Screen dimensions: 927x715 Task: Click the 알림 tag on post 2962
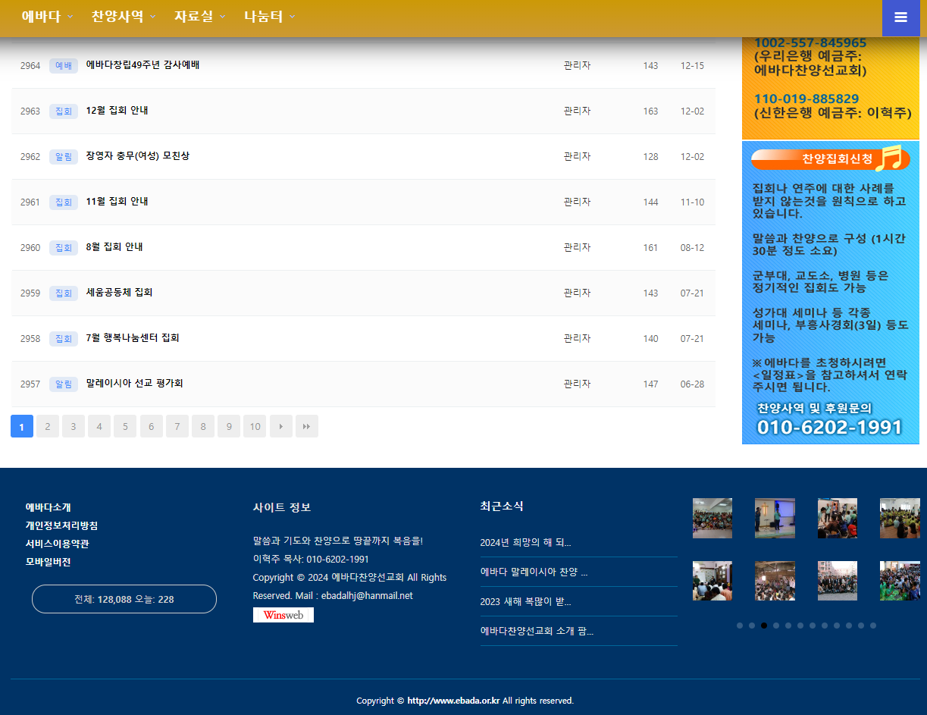coord(64,157)
